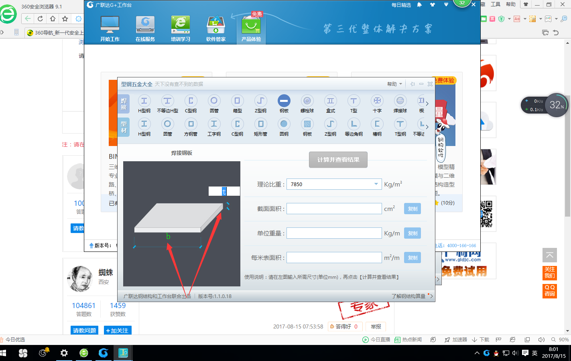Select H型钢 in the 型材 row
The height and width of the screenshot is (361, 571).
pos(144,127)
